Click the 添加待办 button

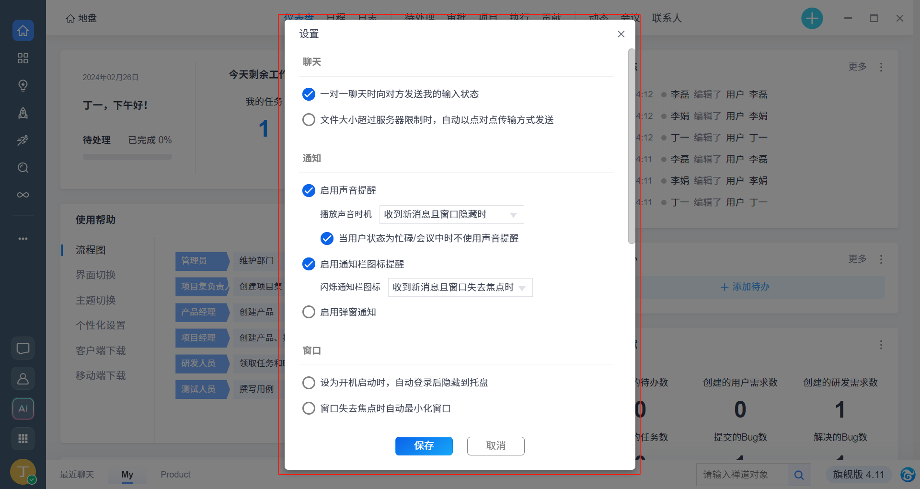(x=745, y=287)
